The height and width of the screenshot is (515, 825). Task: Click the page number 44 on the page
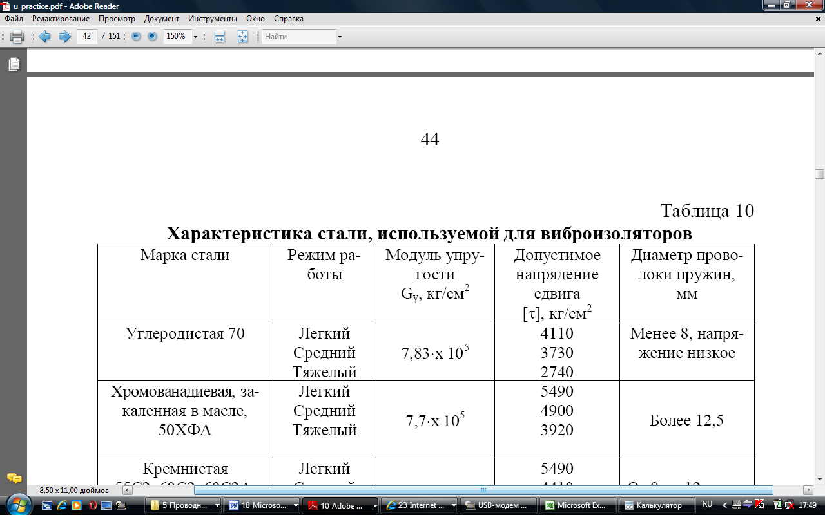(429, 139)
